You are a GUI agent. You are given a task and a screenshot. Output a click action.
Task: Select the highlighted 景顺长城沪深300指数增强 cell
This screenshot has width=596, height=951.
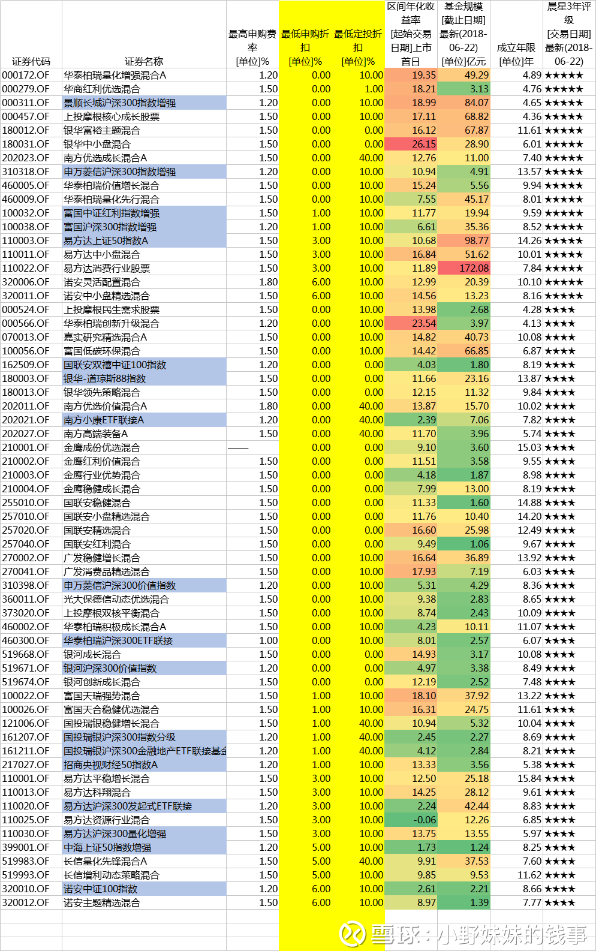click(x=120, y=103)
